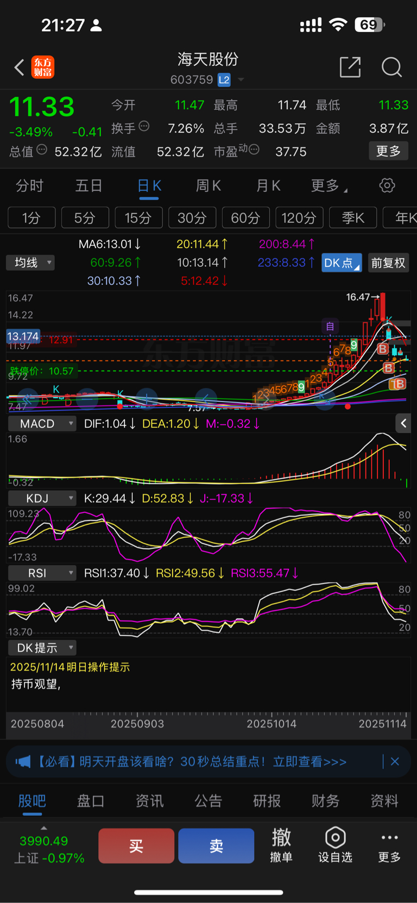Tap the back arrow icon

(x=19, y=67)
